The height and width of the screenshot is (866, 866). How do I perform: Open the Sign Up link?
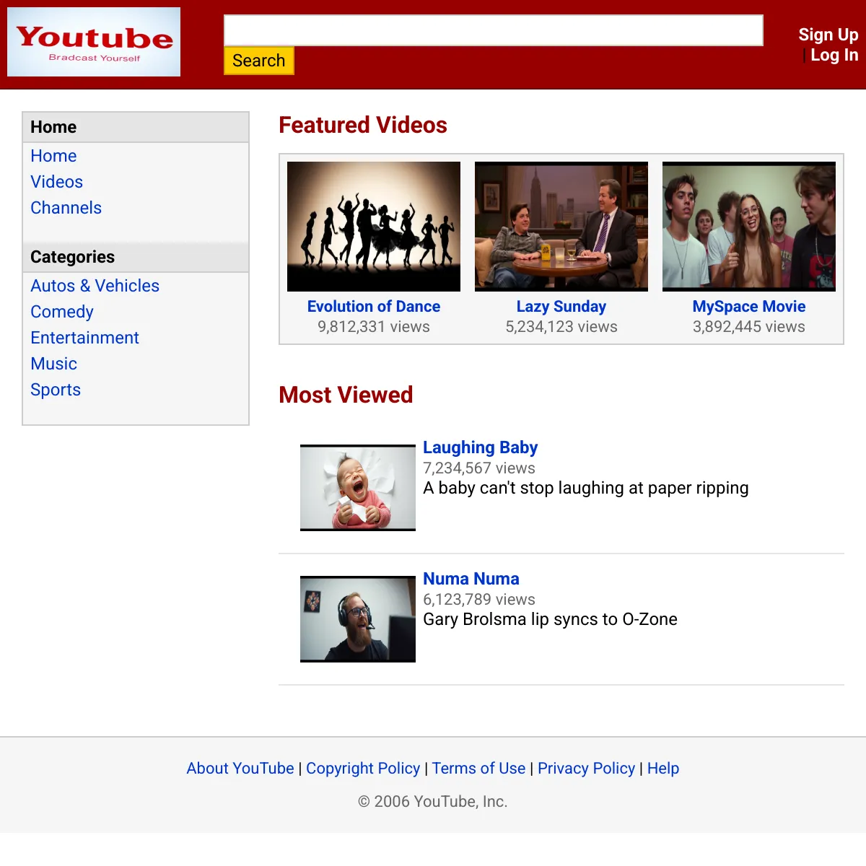click(828, 35)
